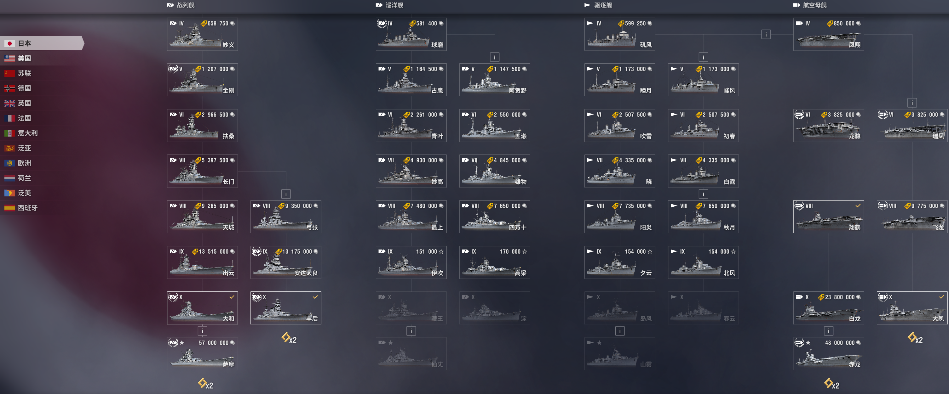Open the Spain (西班牙) nation tab
The image size is (949, 394).
point(42,208)
